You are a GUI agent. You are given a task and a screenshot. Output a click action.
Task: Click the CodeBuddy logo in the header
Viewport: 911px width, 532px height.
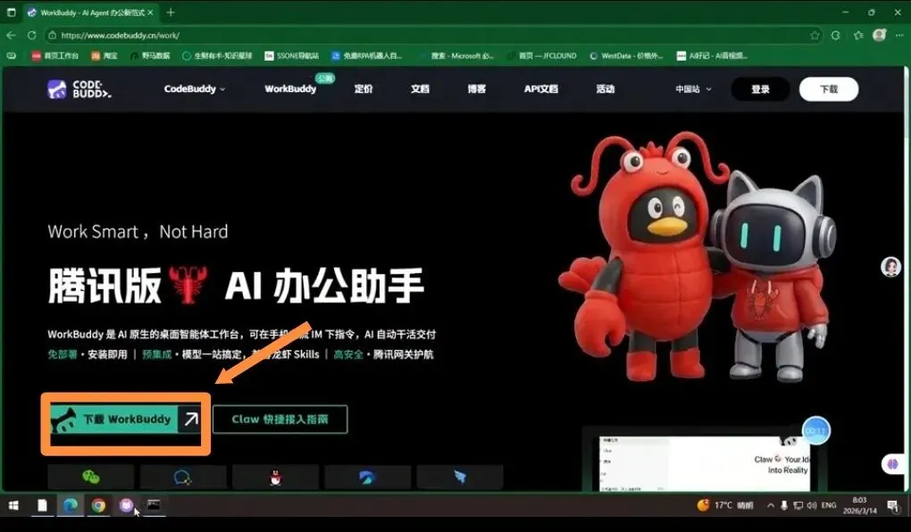pyautogui.click(x=79, y=89)
